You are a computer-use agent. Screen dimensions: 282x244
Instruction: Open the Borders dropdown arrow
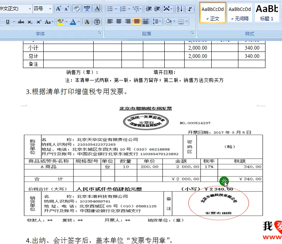click(187, 21)
